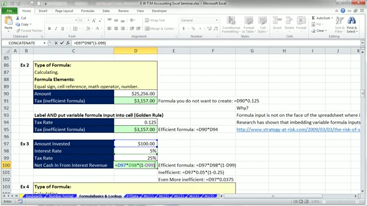Switch to the Data tab
The height and width of the screenshot is (206, 367).
click(x=106, y=11)
